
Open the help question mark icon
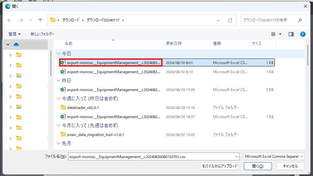tap(303, 34)
